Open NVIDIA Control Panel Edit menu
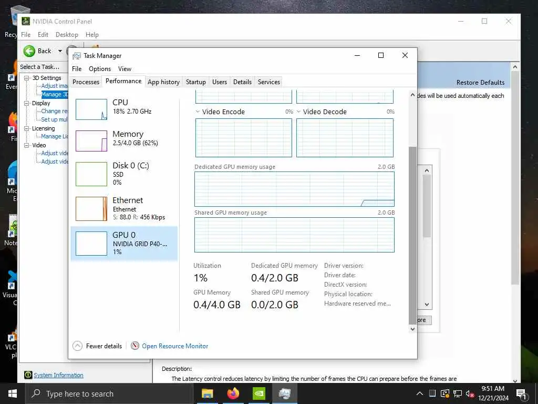 click(43, 35)
